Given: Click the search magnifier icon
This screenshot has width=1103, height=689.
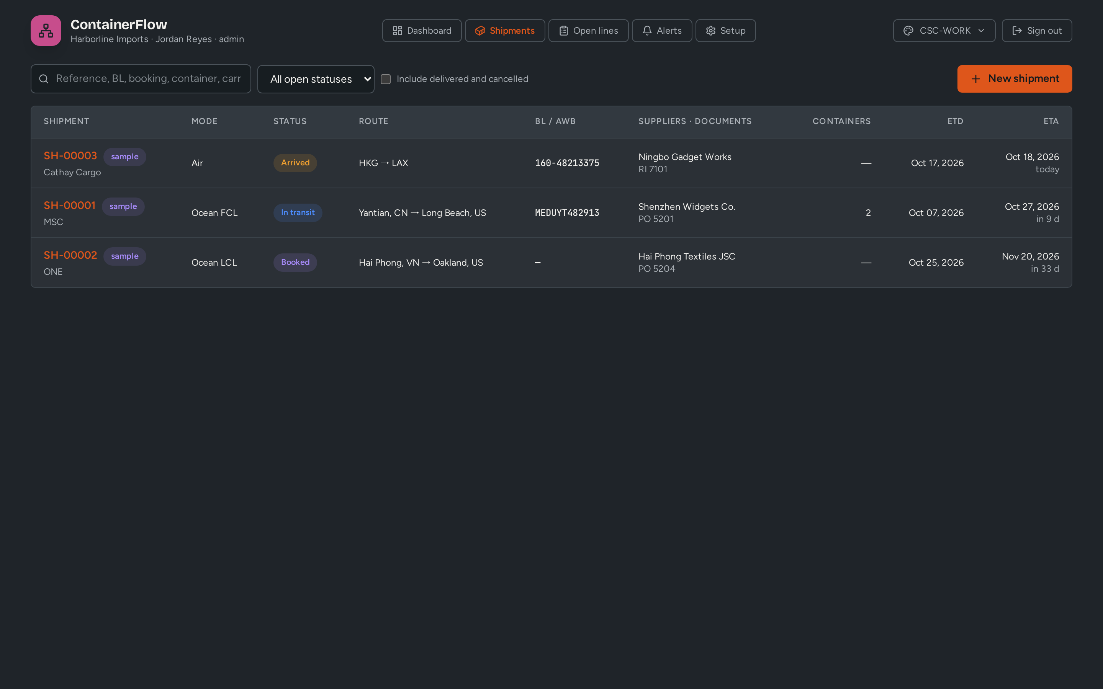Looking at the screenshot, I should point(44,79).
